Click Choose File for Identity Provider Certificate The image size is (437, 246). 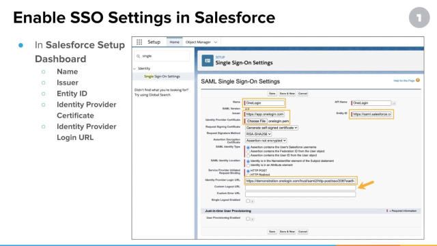point(256,121)
